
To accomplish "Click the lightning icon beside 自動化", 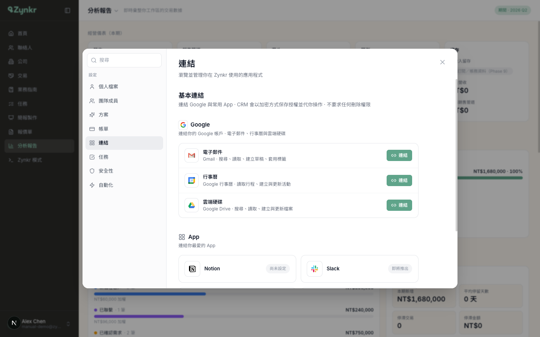I will [92, 185].
